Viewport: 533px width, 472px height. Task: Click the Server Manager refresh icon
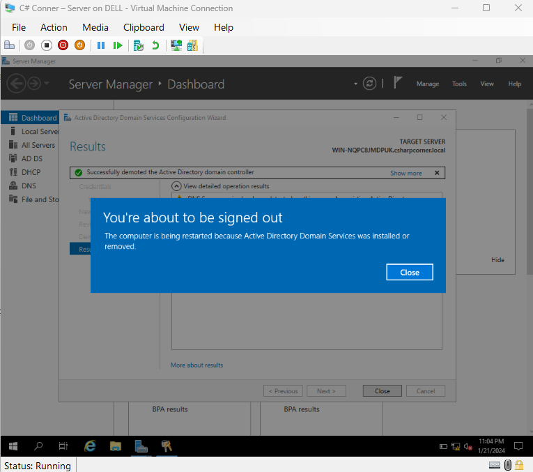369,83
